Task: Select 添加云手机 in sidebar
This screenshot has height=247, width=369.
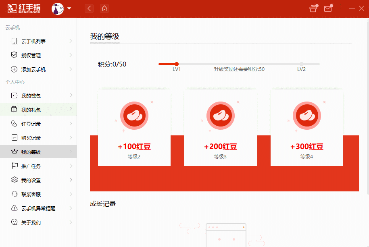Action: (x=38, y=69)
